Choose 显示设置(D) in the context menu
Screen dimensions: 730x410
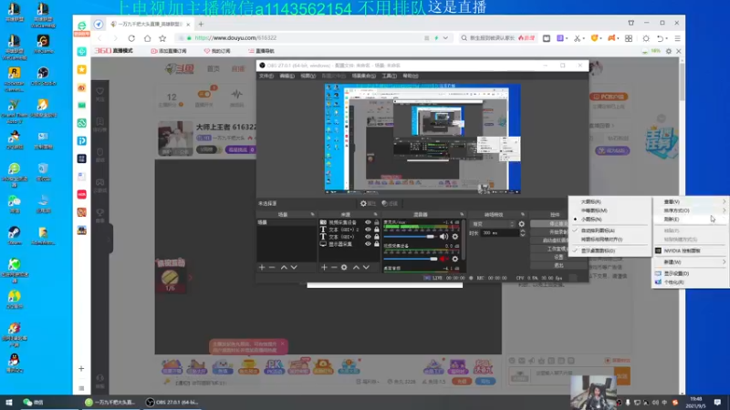(x=692, y=273)
